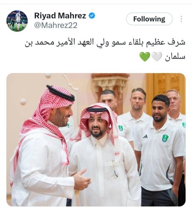Click the word سلمان in the tweet
Viewport: 192px width, 208px height.
175,57
